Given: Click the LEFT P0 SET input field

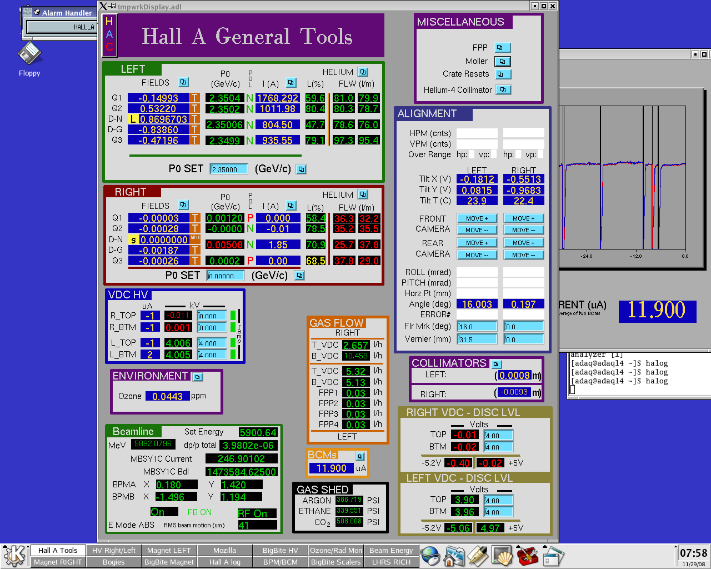Looking at the screenshot, I should pos(229,169).
